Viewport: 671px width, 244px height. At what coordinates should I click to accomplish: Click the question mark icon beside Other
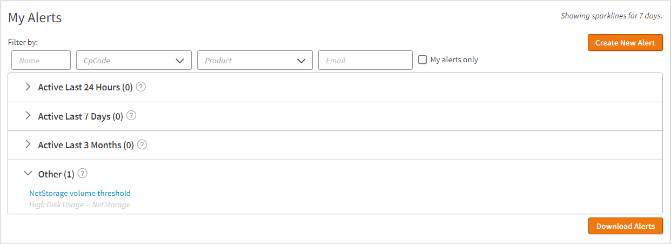click(x=83, y=174)
